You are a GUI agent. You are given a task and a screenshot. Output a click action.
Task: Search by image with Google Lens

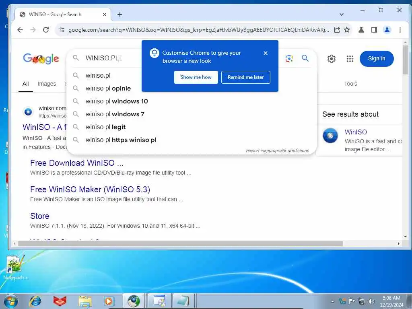click(289, 58)
